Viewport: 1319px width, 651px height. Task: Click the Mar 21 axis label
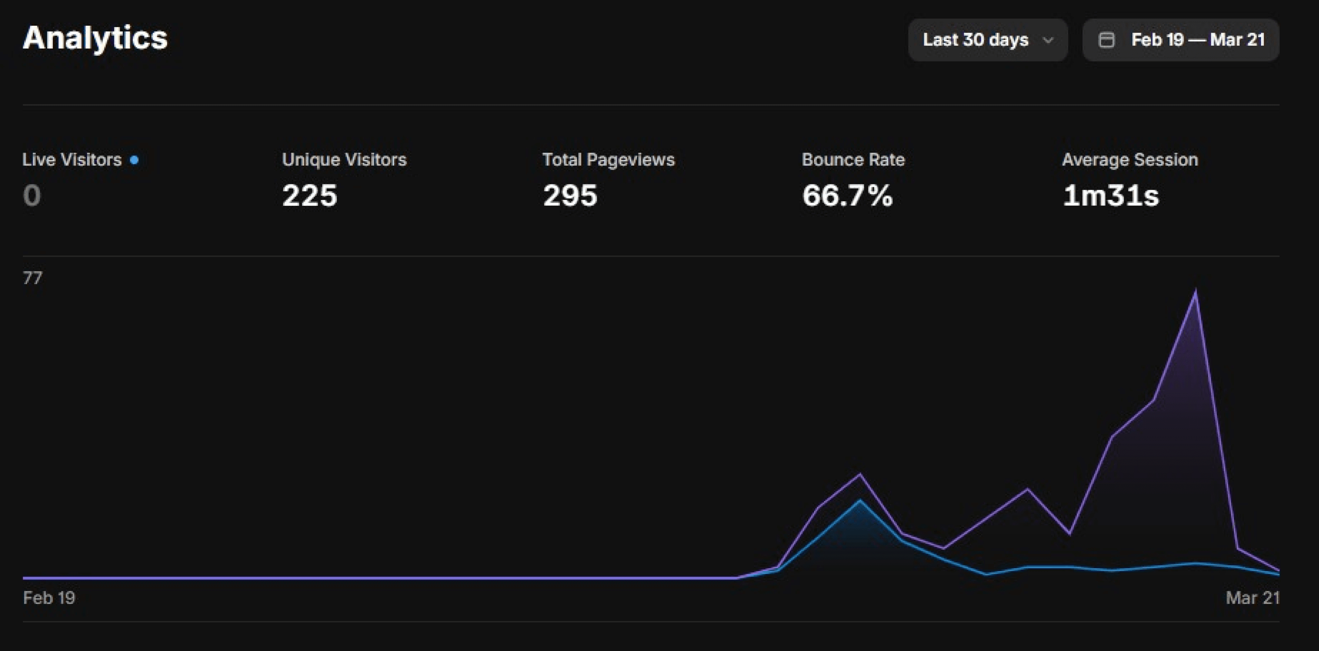1252,598
